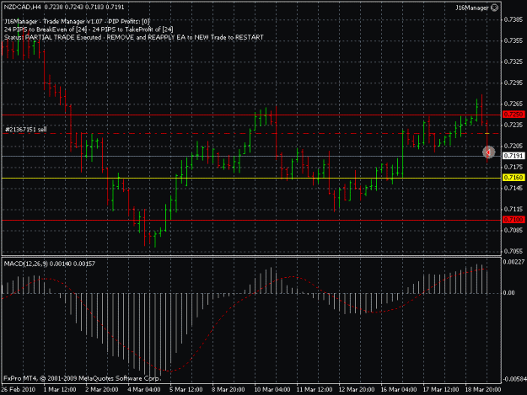The height and width of the screenshot is (395, 527).
Task: Select the yellow horizontal line at 0.7160
Action: 251,178
